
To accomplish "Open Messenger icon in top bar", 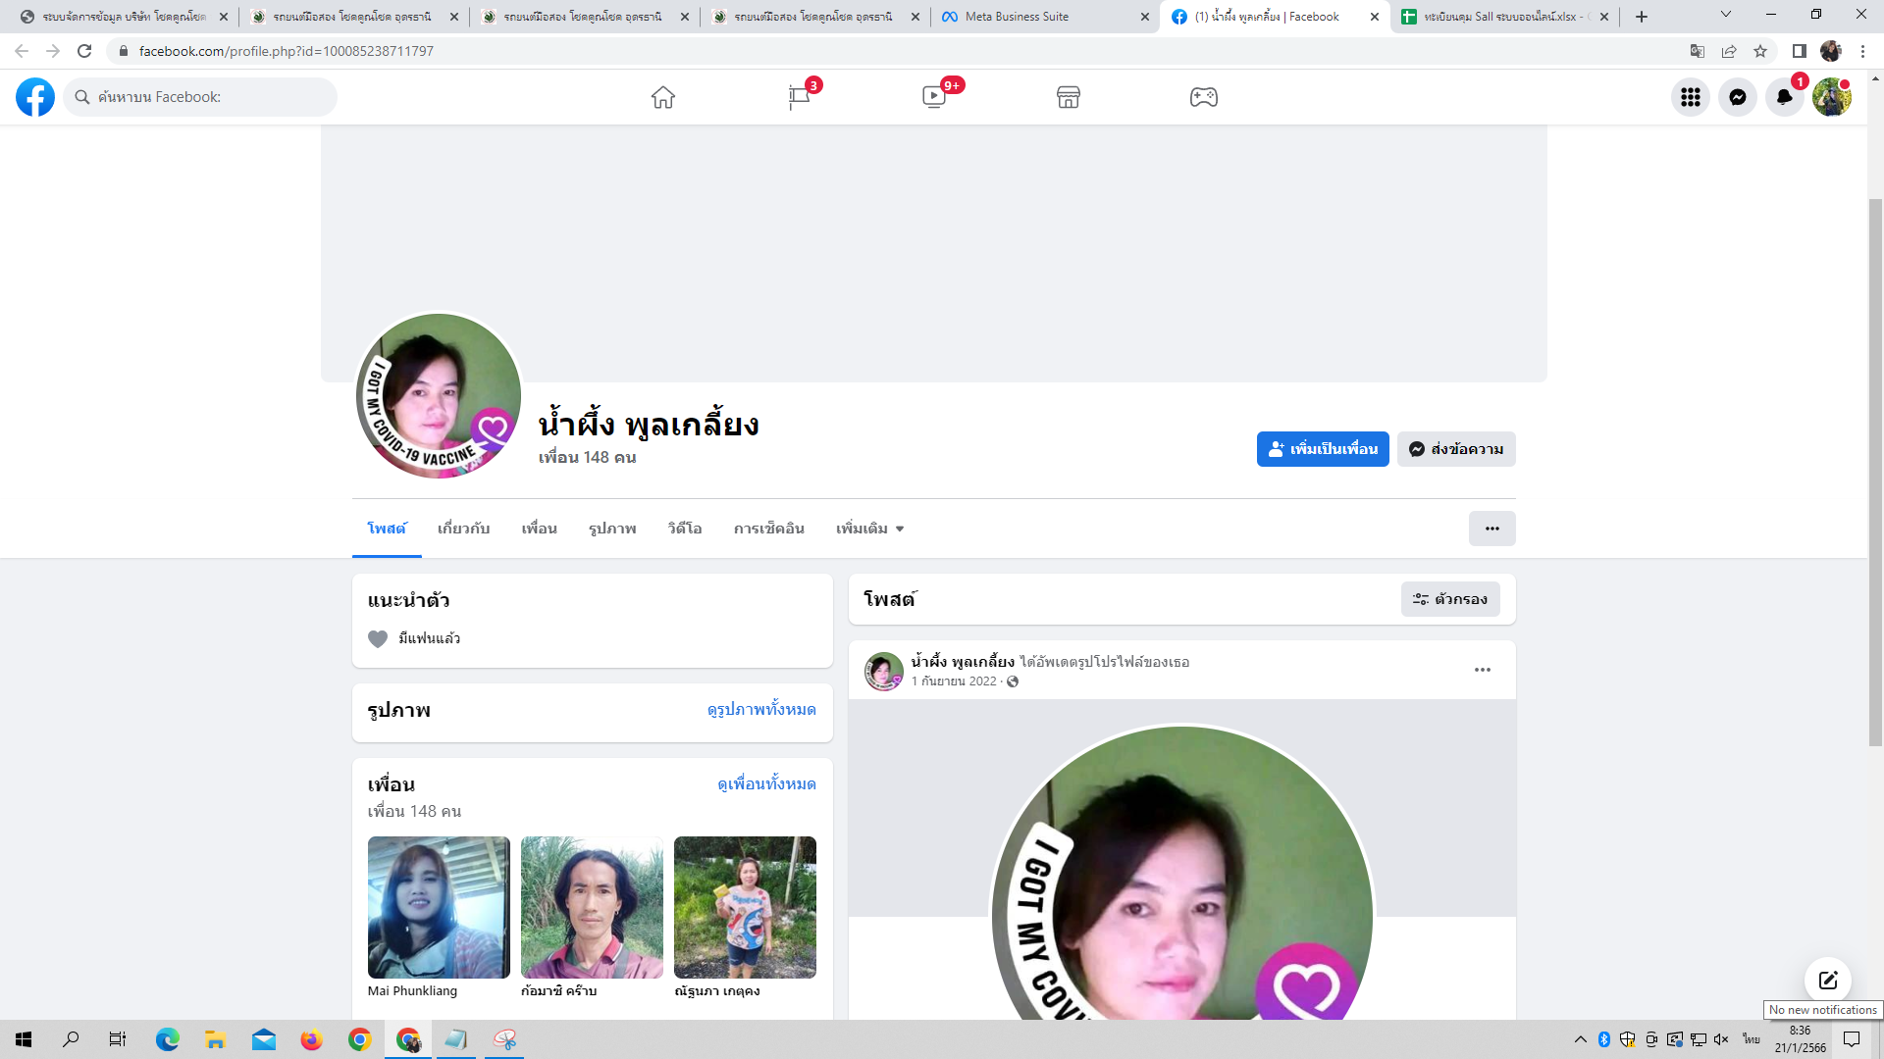I will pos(1737,97).
